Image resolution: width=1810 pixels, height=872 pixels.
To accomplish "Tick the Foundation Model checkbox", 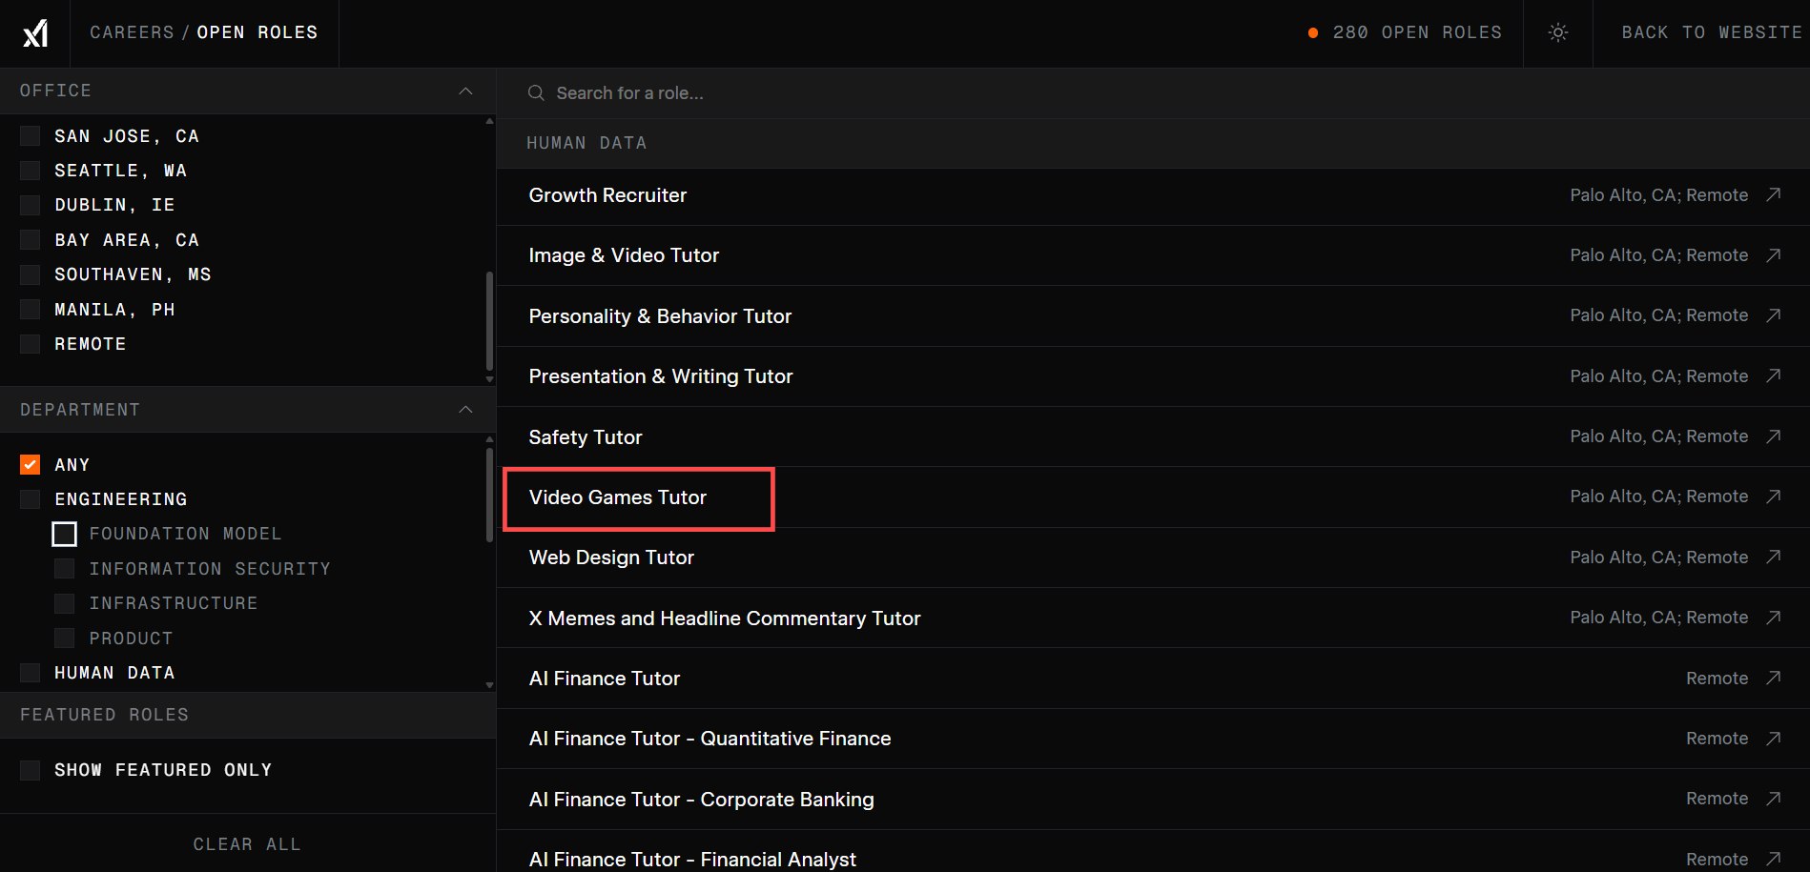I will 64,534.
